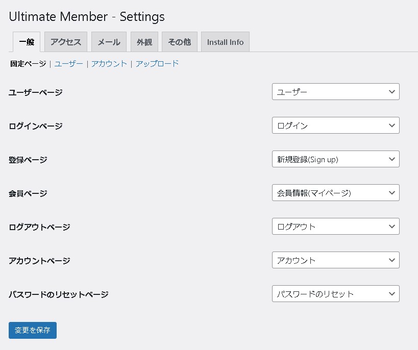418x350 pixels.
Task: Switch to the 一般 tab
Action: [x=26, y=42]
